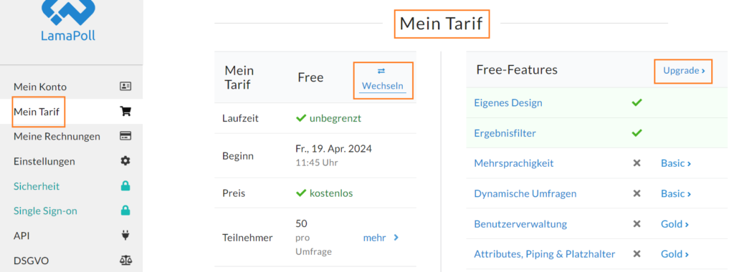
Task: Click the lock icon beside Sicherheit
Action: pos(125,186)
